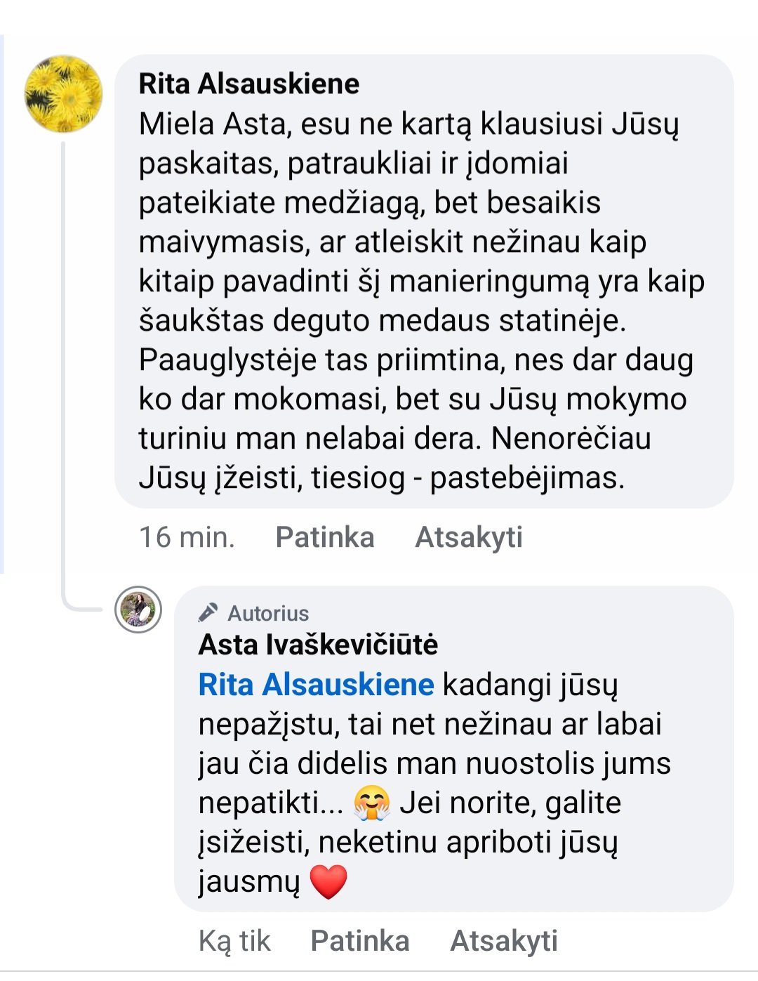Open Asta's small round profile photo
The image size is (758, 981).
point(138,610)
